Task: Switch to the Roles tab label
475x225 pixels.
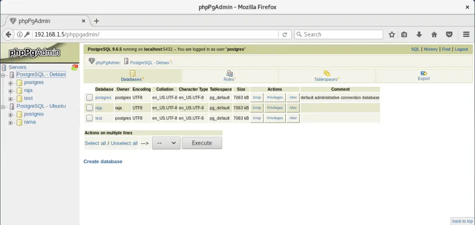Action: 229,79
